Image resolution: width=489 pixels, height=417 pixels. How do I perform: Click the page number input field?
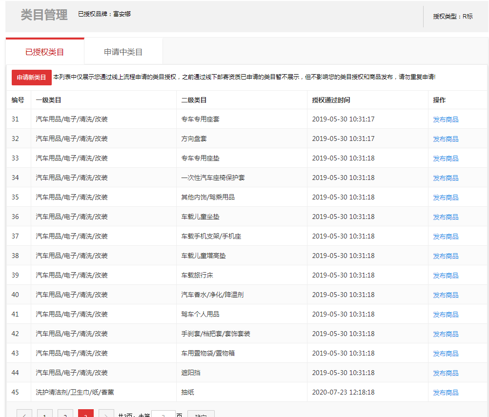pos(163,414)
